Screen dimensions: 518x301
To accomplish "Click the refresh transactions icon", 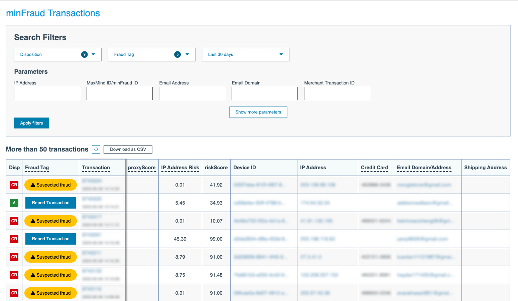I will point(96,149).
